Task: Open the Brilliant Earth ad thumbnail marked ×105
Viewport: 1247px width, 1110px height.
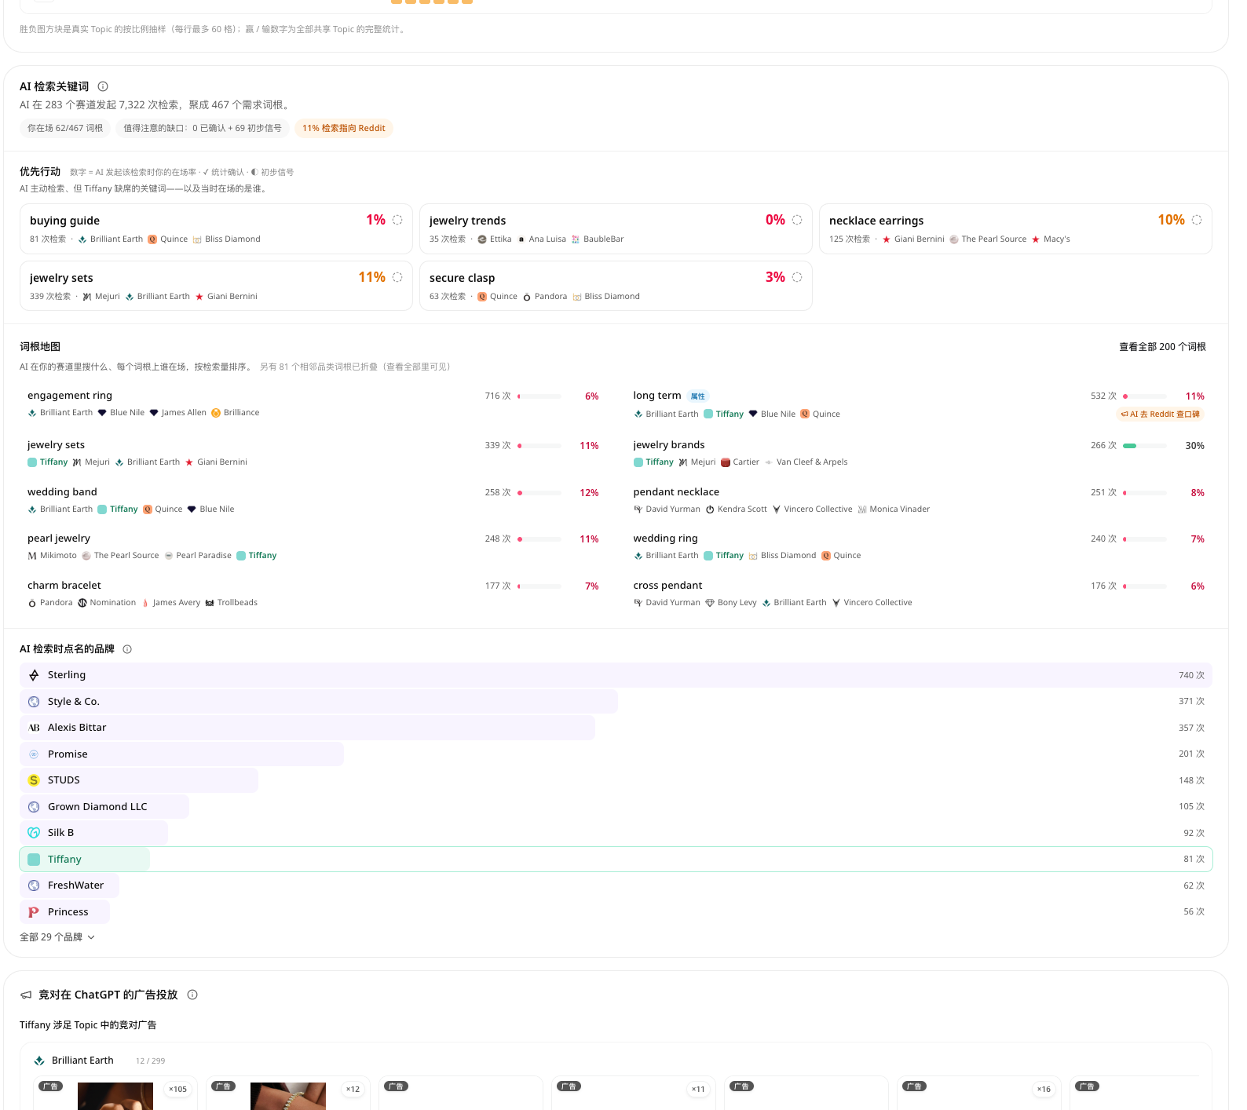Action: [x=115, y=1096]
